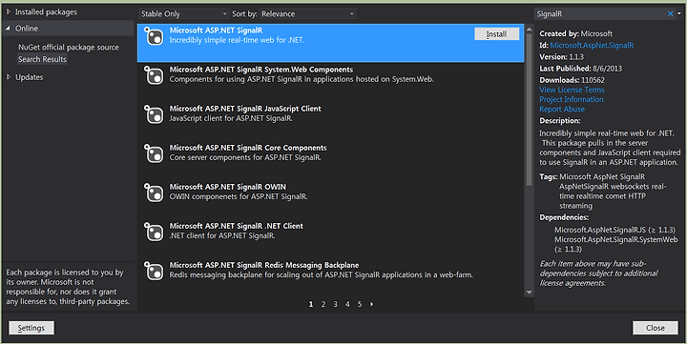This screenshot has width=687, height=344.
Task: Go to results page 4
Action: [x=347, y=304]
